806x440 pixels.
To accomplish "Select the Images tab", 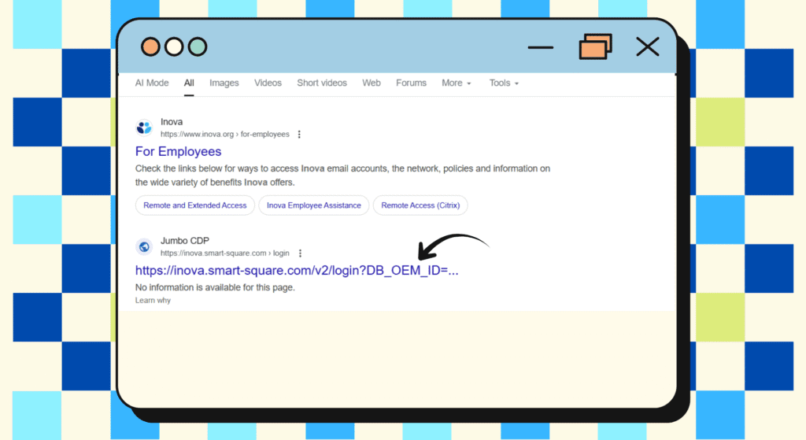I will (x=224, y=83).
